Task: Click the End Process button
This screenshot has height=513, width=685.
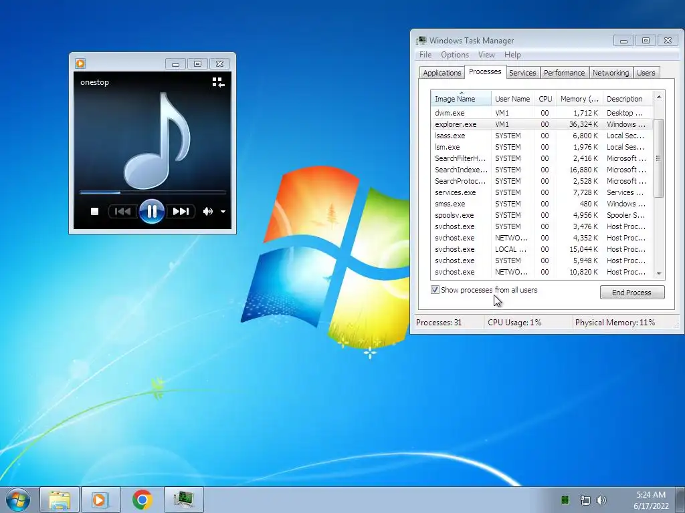Action: point(632,293)
